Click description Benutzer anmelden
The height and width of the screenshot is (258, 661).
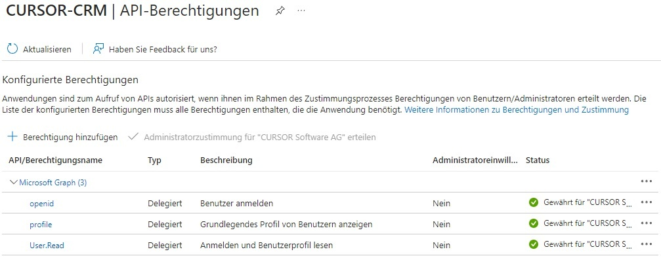[x=236, y=203]
